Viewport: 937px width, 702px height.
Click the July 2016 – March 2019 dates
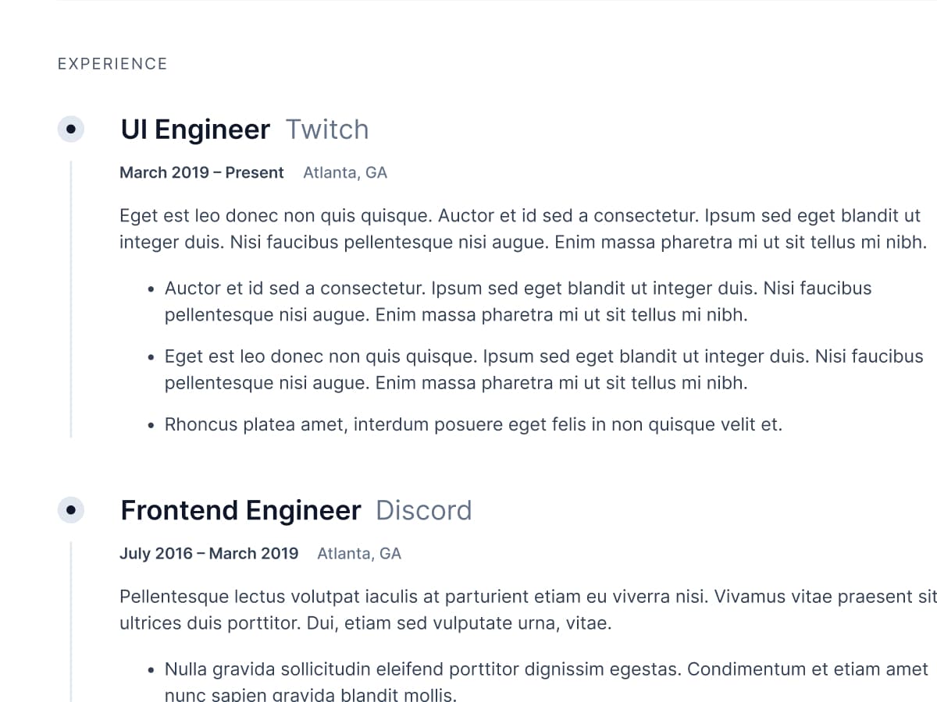tap(208, 554)
